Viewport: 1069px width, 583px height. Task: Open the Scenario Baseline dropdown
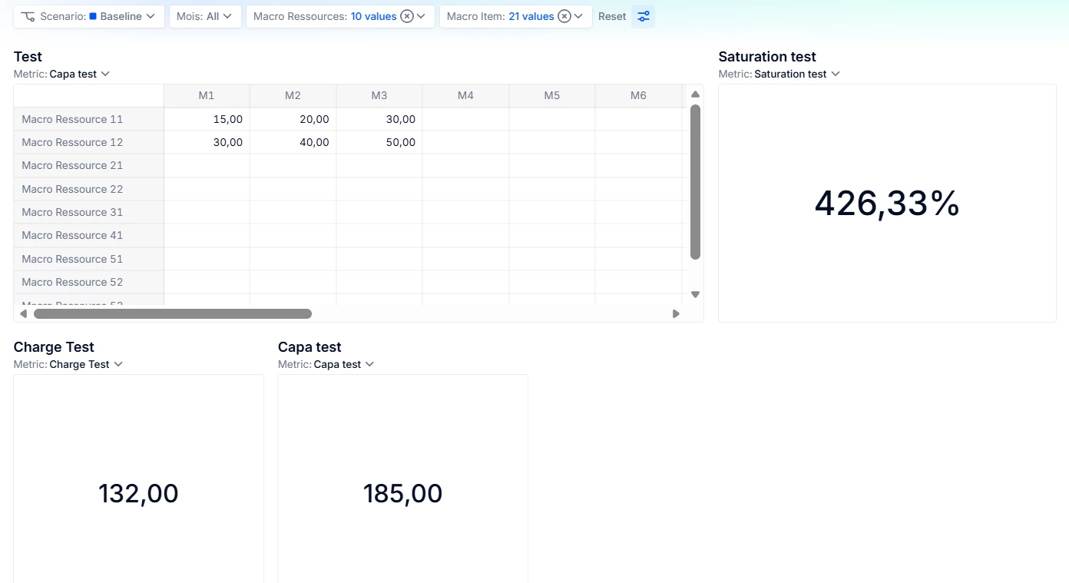pos(123,16)
